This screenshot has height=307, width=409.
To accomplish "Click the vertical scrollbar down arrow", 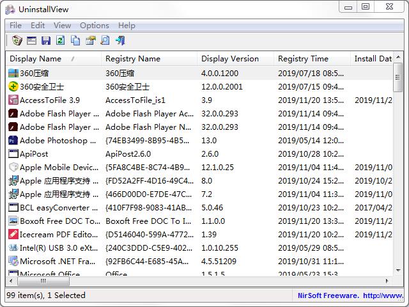I will click(398, 271).
